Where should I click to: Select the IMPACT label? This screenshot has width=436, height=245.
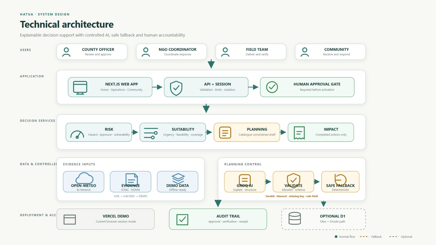coord(331,129)
